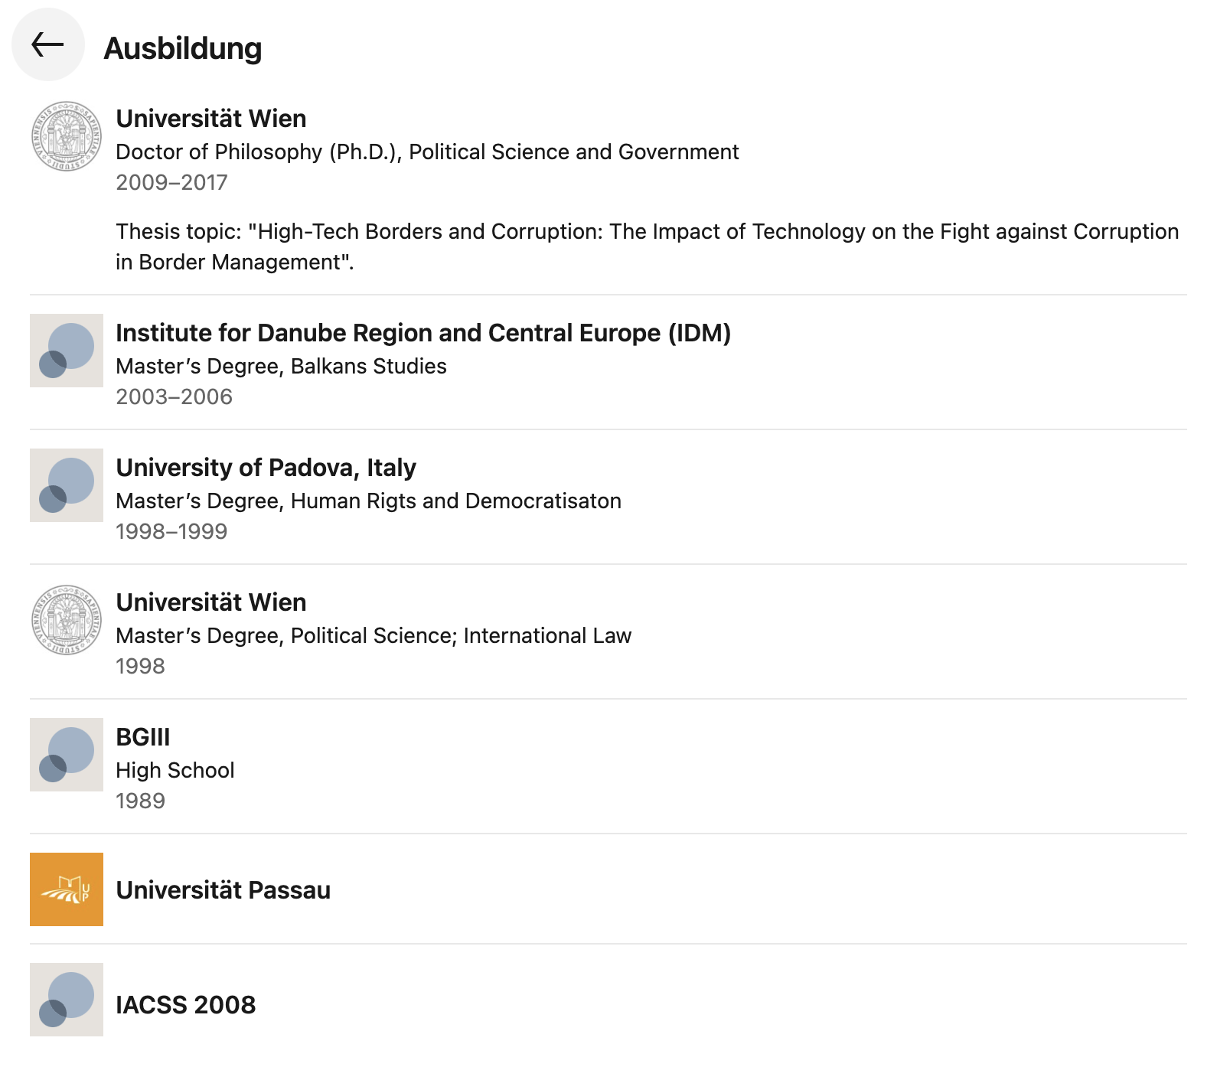Click the Ausbildung page heading
This screenshot has height=1067, width=1217.
coord(183,48)
